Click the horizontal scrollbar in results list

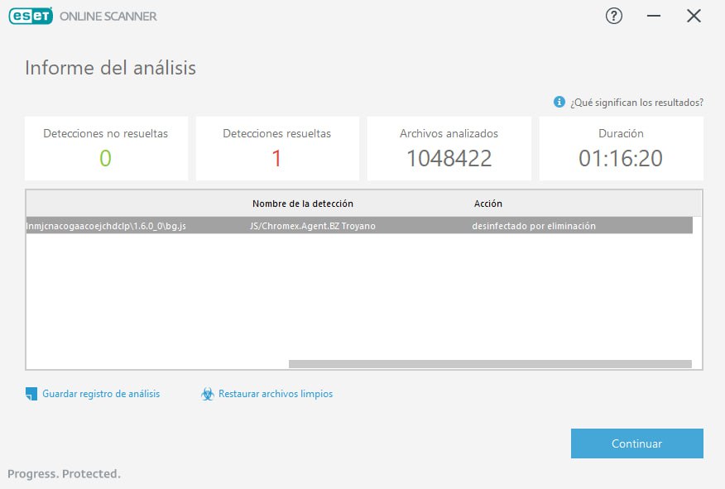coord(490,364)
